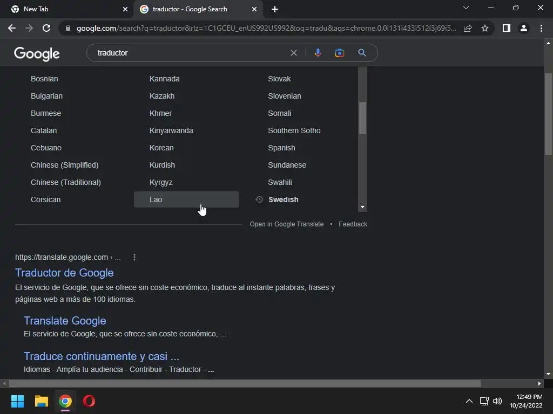Choose Cebuano in the language list
This screenshot has width=553, height=414.
tap(46, 148)
